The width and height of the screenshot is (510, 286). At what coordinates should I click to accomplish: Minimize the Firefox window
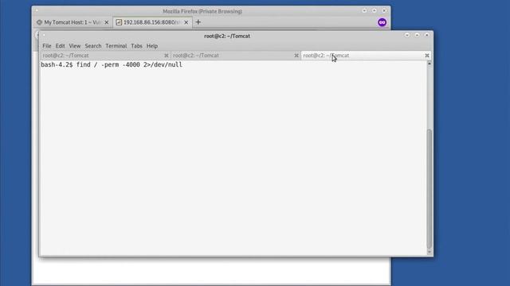(365, 10)
